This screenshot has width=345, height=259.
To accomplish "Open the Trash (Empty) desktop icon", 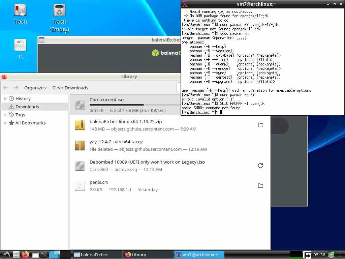I will tap(59, 10).
